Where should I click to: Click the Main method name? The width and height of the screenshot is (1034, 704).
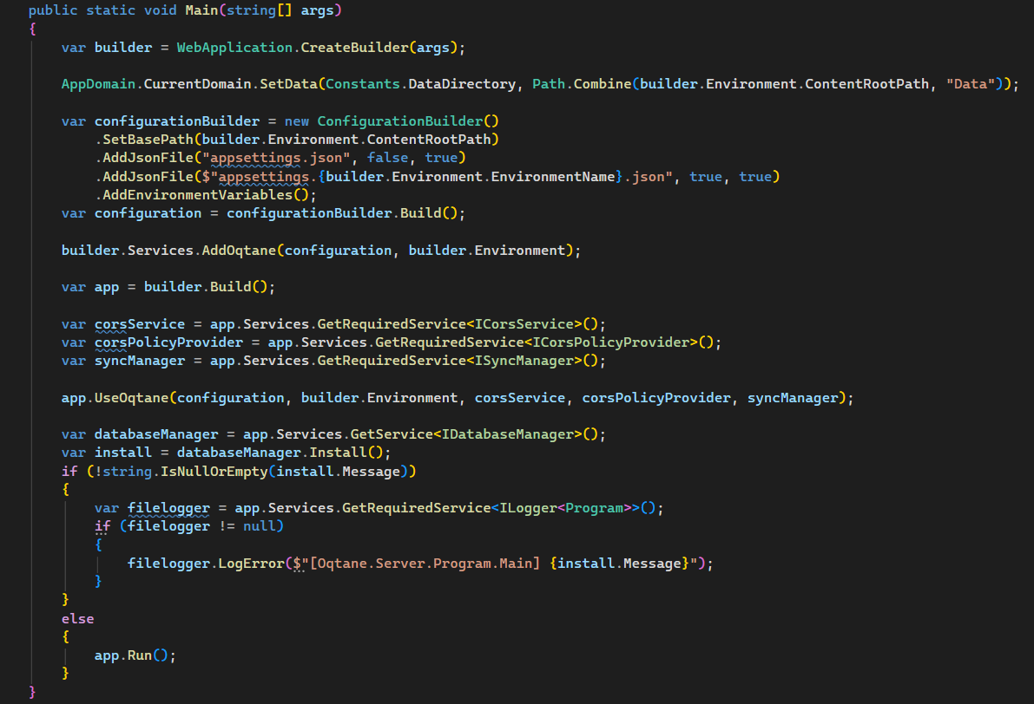coord(201,10)
